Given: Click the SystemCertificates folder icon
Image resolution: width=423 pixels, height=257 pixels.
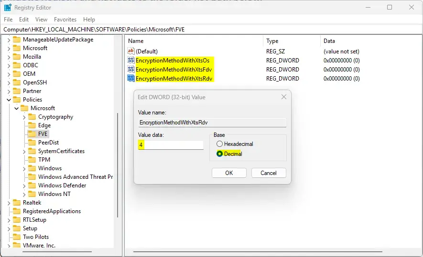Looking at the screenshot, I should (32, 151).
